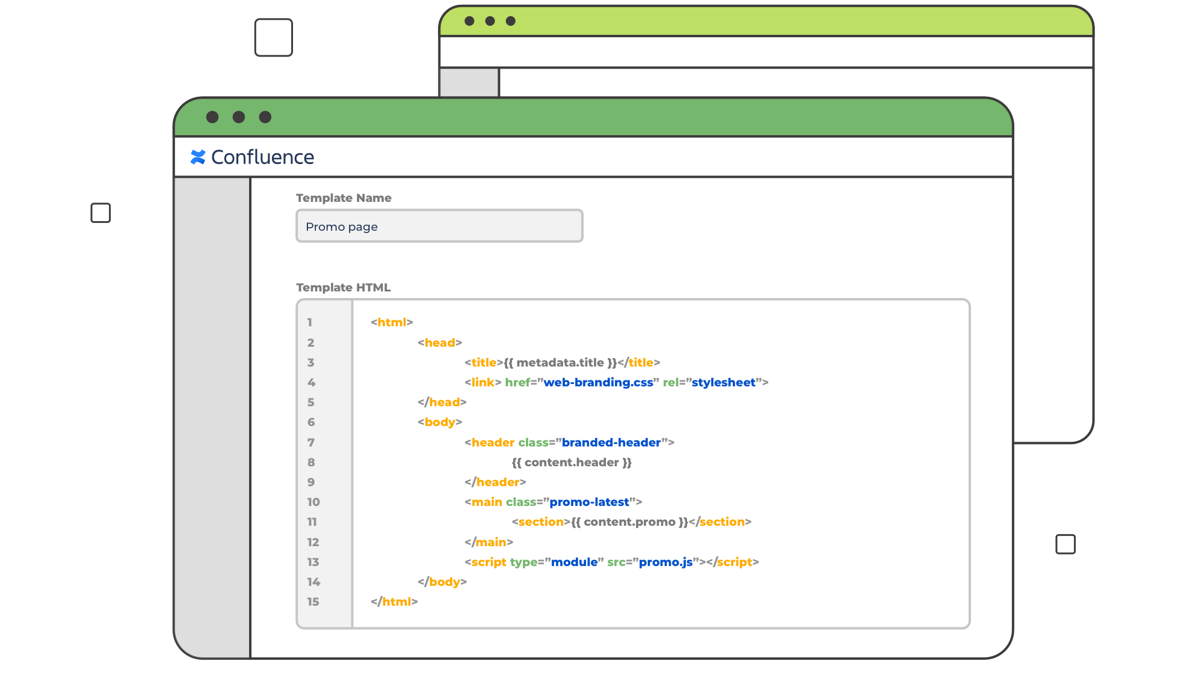
Task: Click line number 1 in the code gutter
Action: (x=310, y=323)
